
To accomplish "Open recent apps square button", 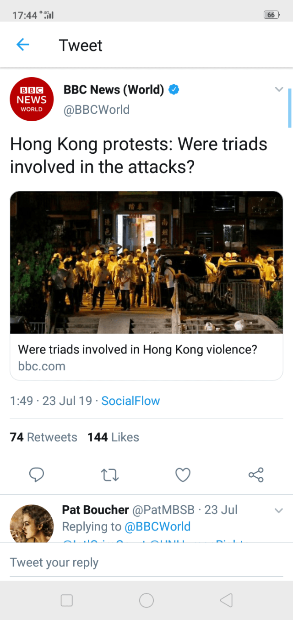I will (67, 600).
